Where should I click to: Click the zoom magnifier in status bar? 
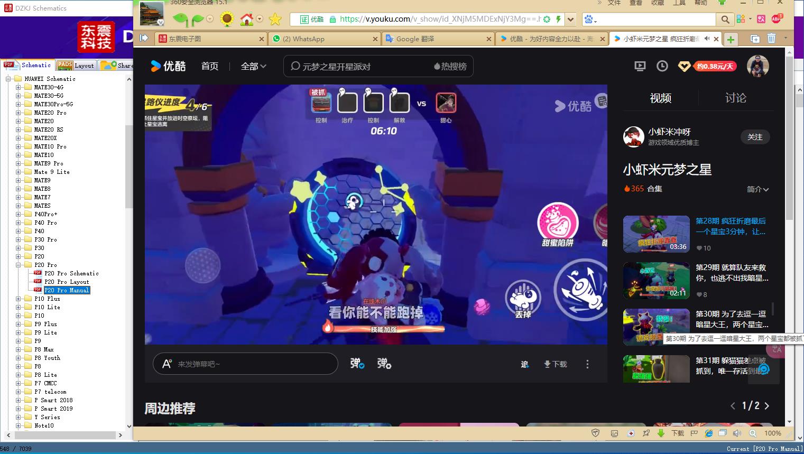(753, 433)
